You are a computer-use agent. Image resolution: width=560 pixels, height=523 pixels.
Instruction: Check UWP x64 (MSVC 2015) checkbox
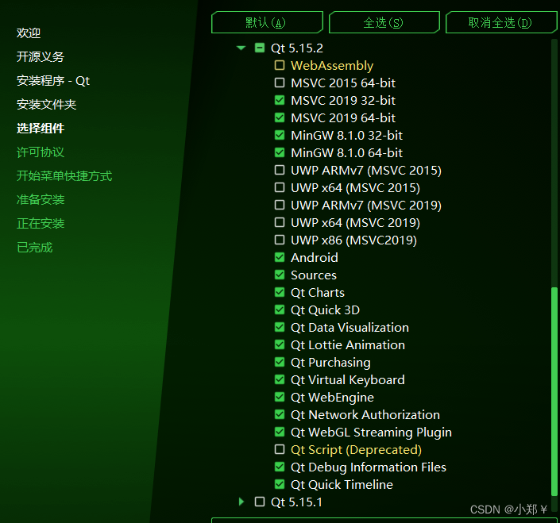tap(280, 187)
